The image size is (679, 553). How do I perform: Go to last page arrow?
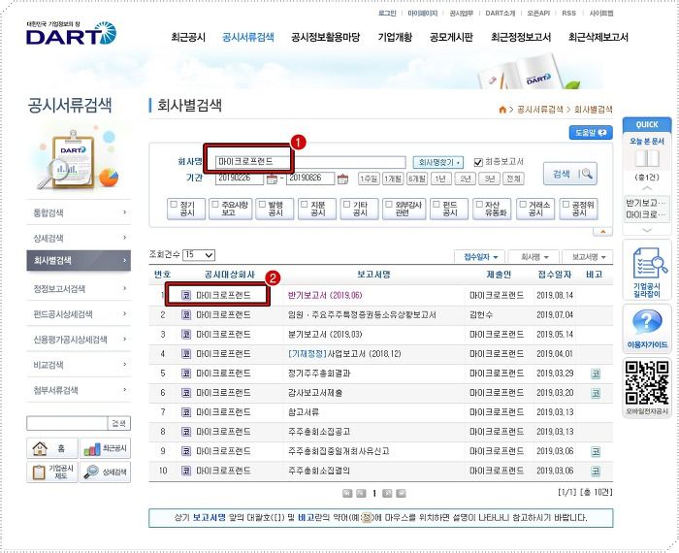(401, 493)
